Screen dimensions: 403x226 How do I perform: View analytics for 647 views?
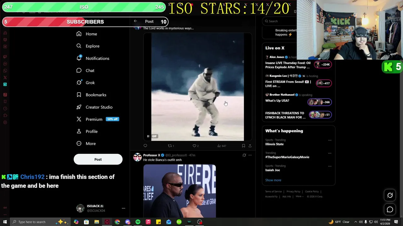[x=222, y=146]
